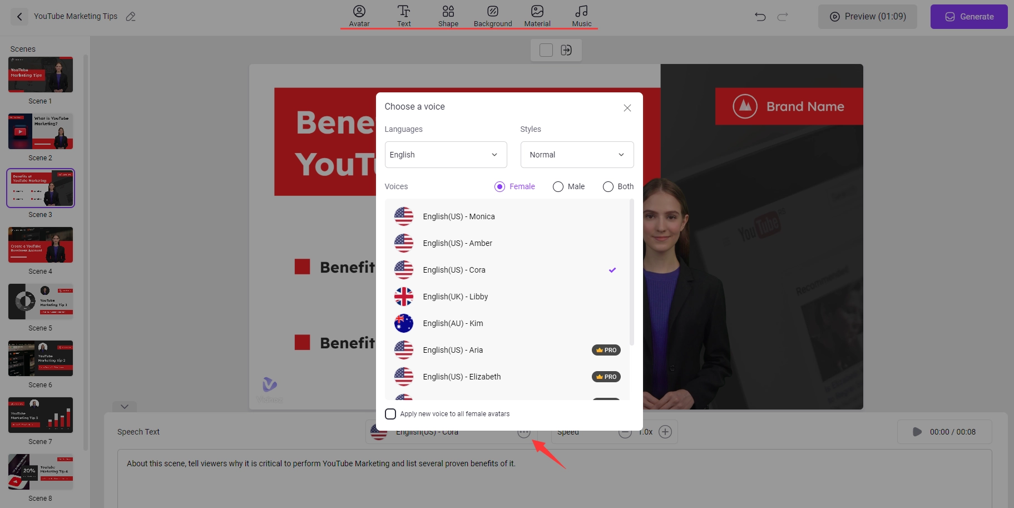Collapse the speech panel with chevron
Viewport: 1014px width, 508px height.
tap(125, 407)
